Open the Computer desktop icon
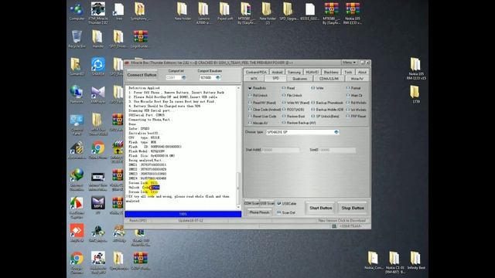 point(77,12)
